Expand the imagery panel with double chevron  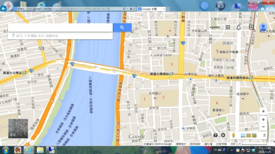click(x=264, y=135)
